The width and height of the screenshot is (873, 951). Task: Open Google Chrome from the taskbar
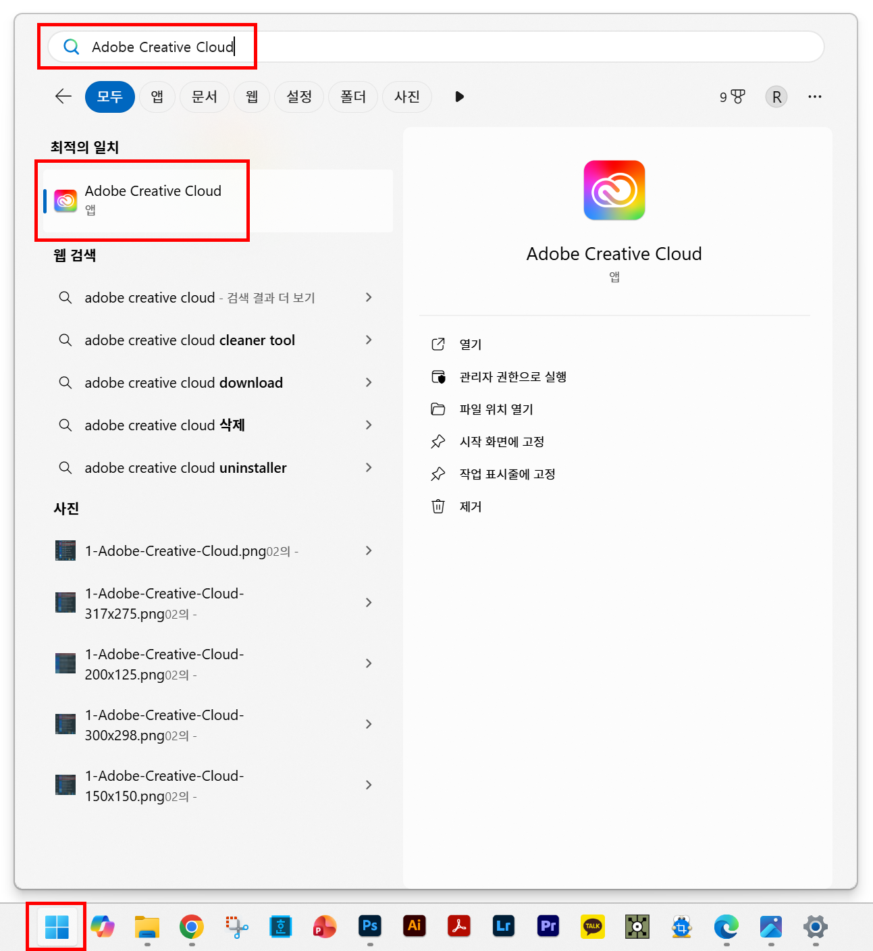click(192, 926)
